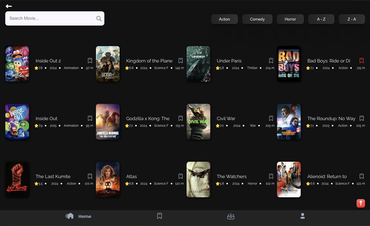This screenshot has height=226, width=370.
Task: Click Horror genre label of The Watchers
Action: (252, 184)
